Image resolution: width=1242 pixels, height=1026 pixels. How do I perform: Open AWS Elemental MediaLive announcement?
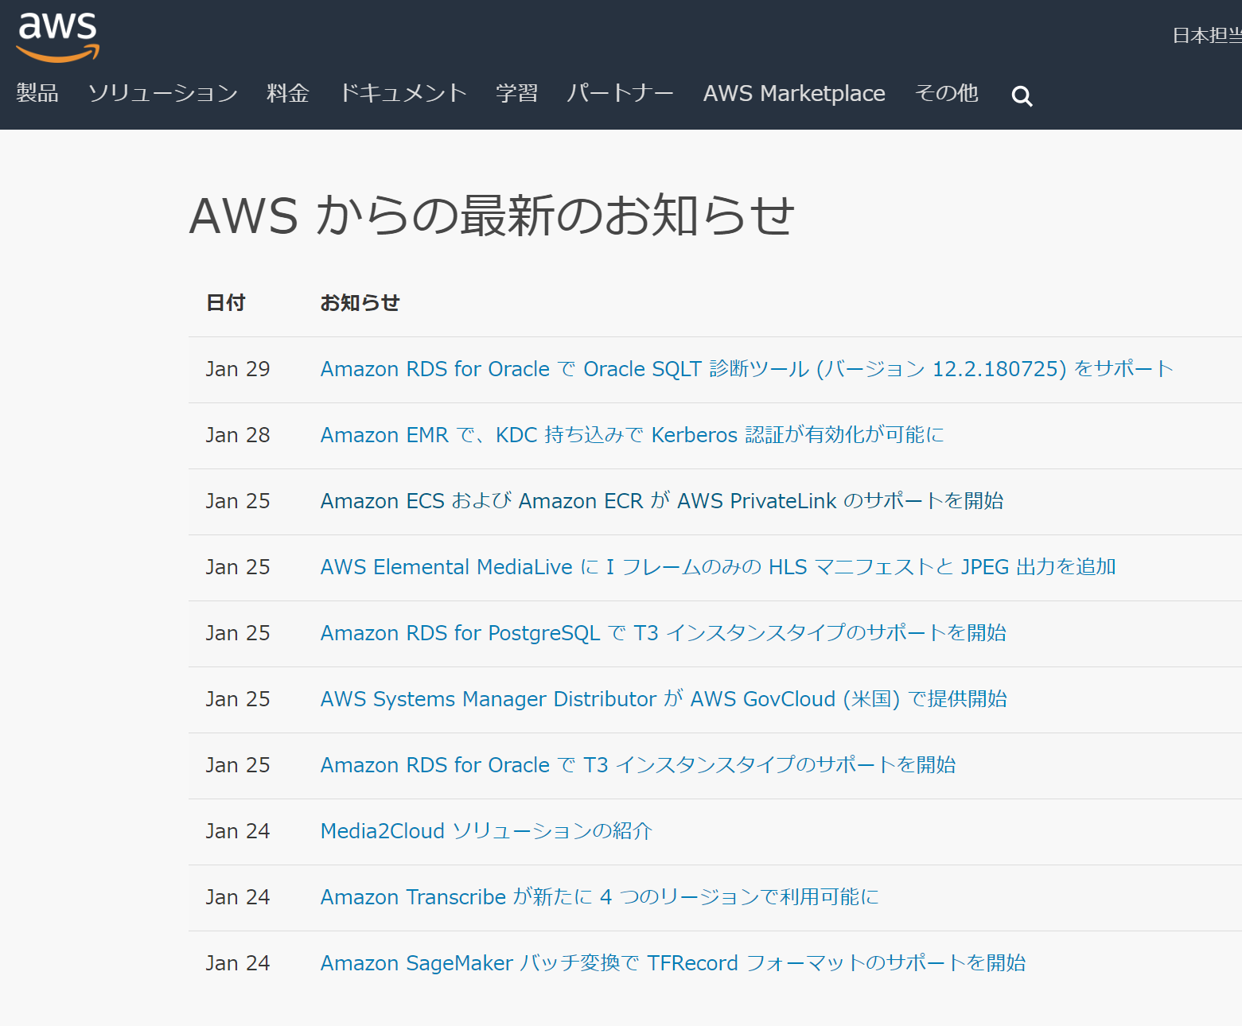coord(718,567)
